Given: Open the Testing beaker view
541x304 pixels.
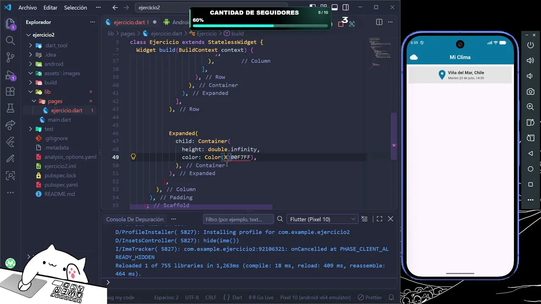Looking at the screenshot, I should (11, 108).
